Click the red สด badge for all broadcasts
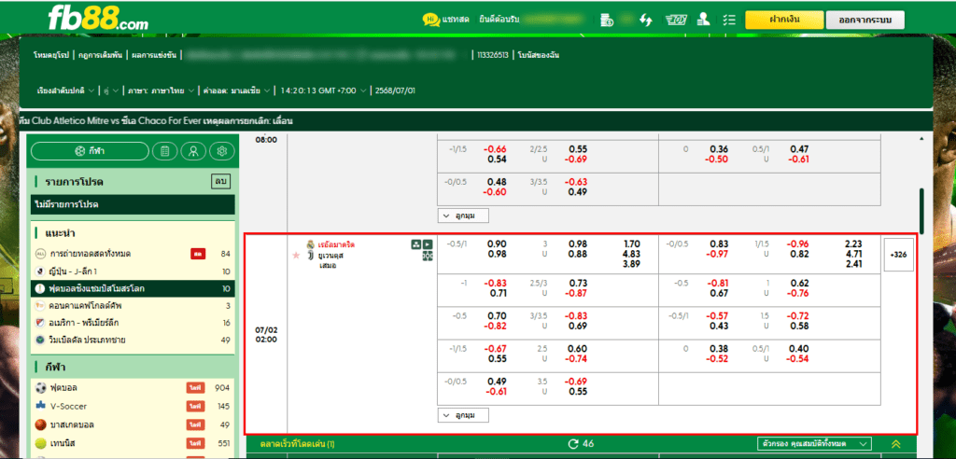 [198, 254]
